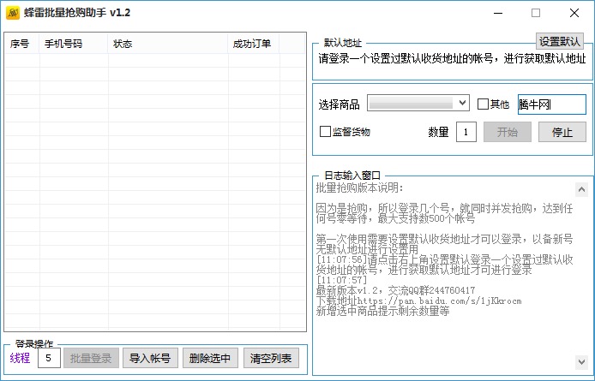This screenshot has height=381, width=595.
Task: Click the 线程 thread count field
Action: pos(49,358)
